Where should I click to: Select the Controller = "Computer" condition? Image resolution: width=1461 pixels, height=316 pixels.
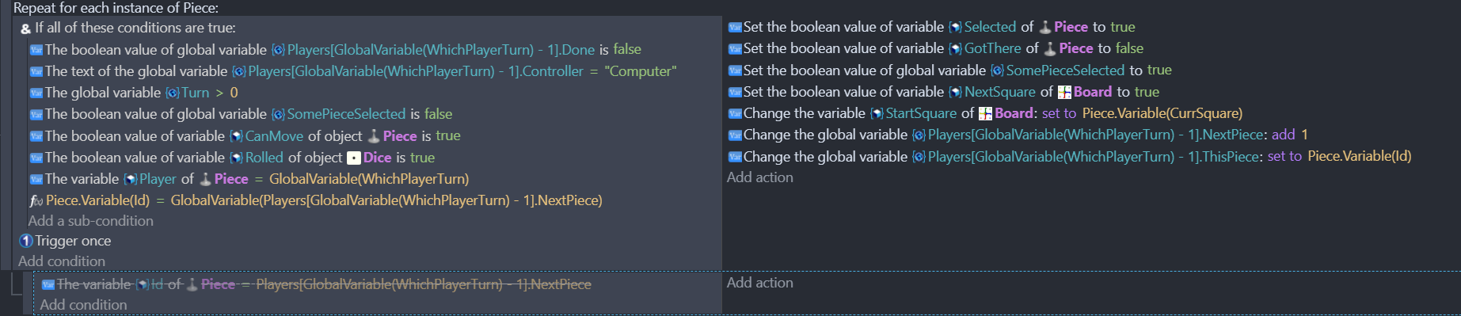[x=353, y=71]
